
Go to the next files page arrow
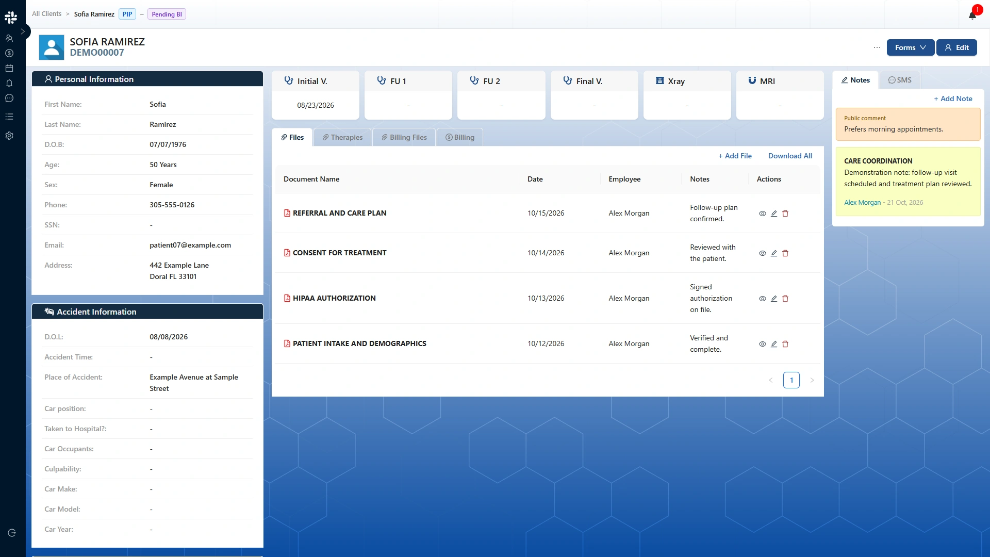812,380
